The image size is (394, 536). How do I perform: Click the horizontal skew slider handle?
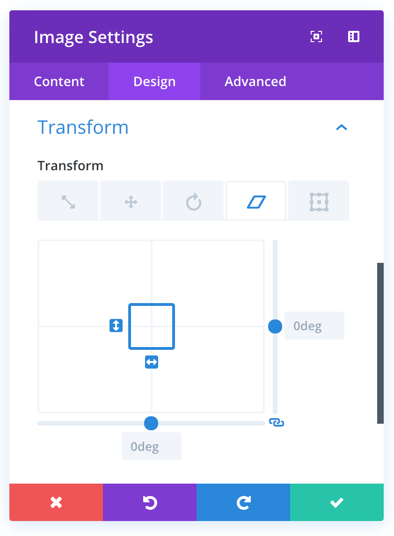pos(151,423)
